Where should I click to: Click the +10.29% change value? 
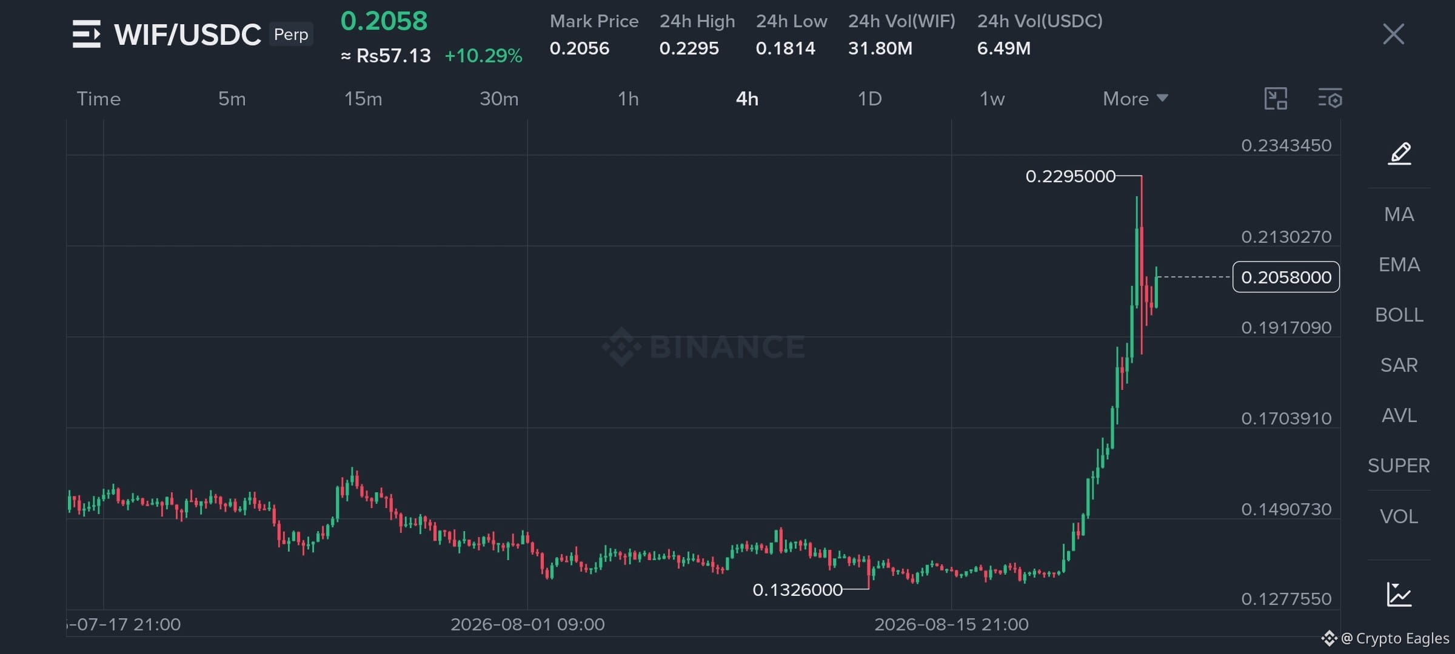coord(483,56)
